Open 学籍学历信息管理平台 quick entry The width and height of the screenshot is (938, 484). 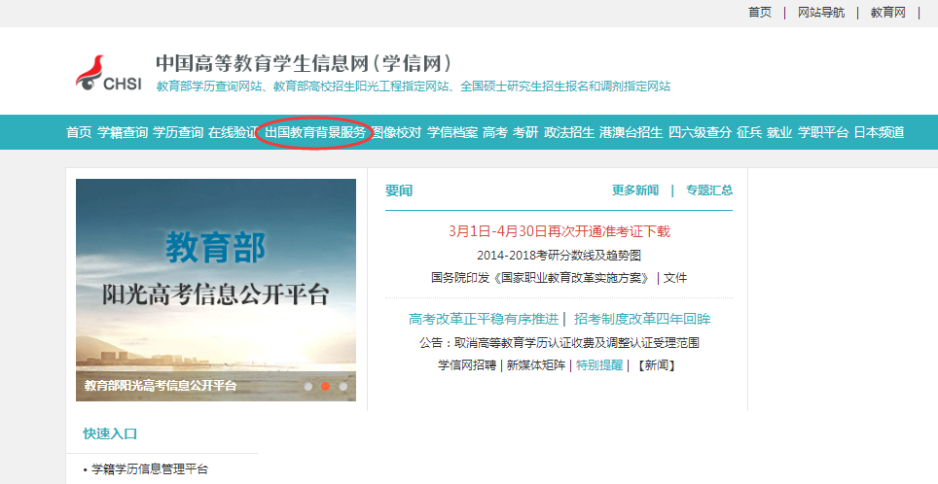pyautogui.click(x=150, y=469)
